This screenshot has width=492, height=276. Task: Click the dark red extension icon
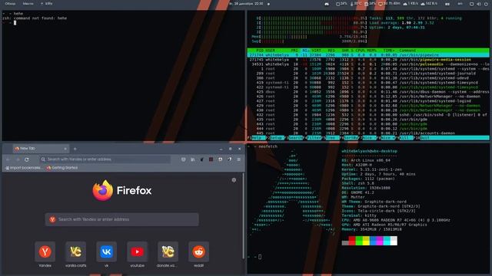pos(211,159)
